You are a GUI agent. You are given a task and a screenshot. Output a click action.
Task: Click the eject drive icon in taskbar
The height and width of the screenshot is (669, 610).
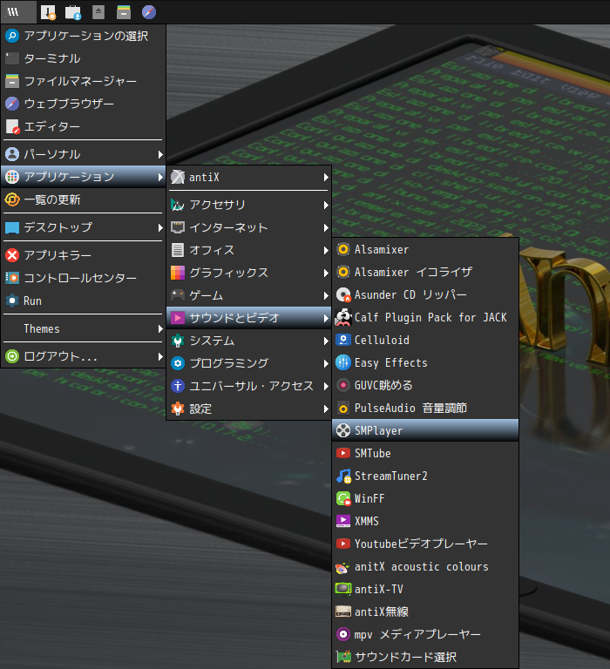[98, 12]
